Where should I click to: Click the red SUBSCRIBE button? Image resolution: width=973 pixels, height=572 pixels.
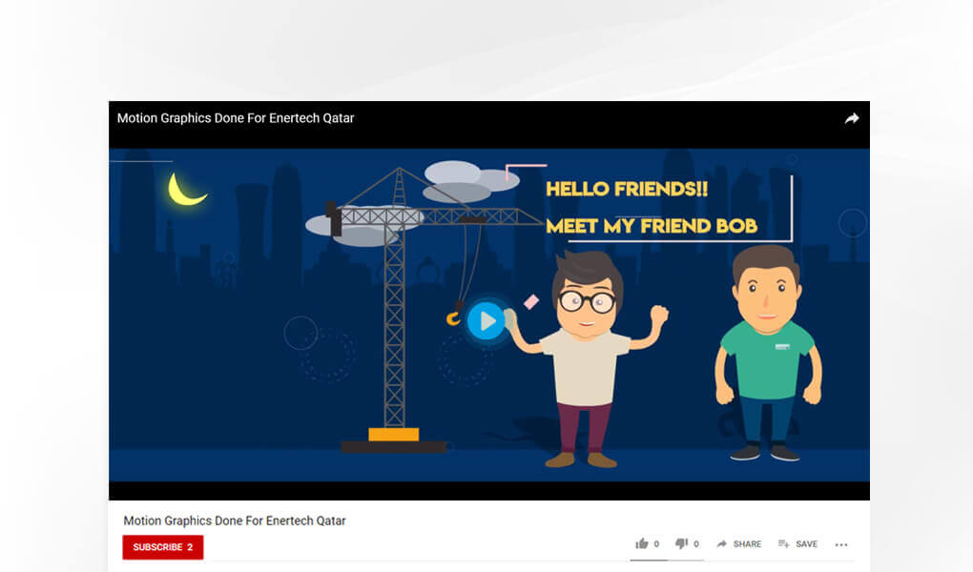[162, 547]
